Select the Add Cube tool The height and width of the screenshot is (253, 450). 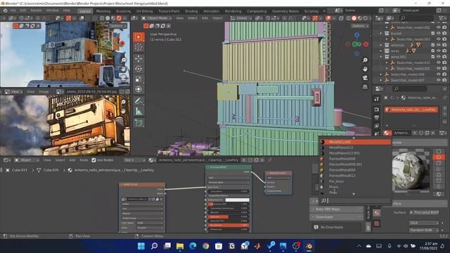tap(139, 123)
